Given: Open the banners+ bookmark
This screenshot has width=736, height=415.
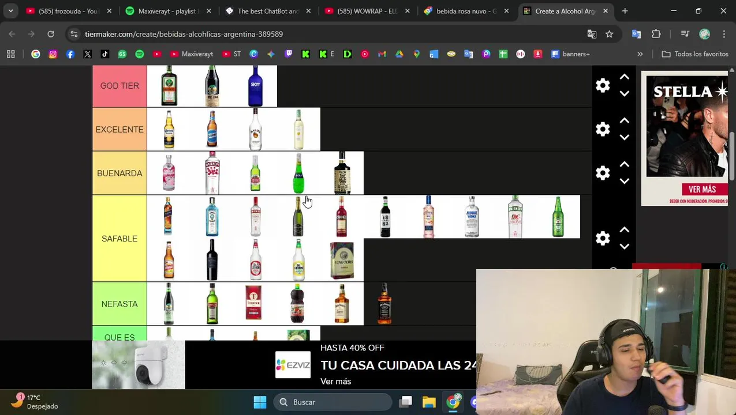Looking at the screenshot, I should click(x=570, y=54).
